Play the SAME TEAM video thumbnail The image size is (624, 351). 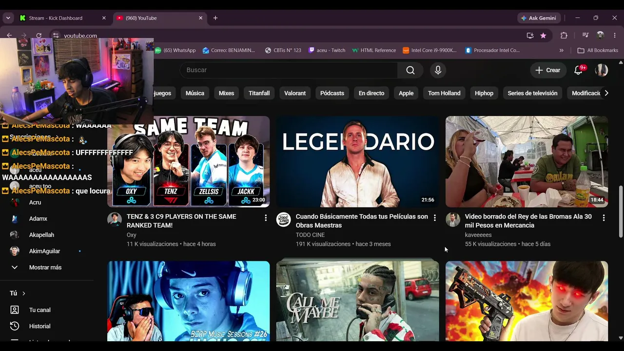(x=189, y=161)
